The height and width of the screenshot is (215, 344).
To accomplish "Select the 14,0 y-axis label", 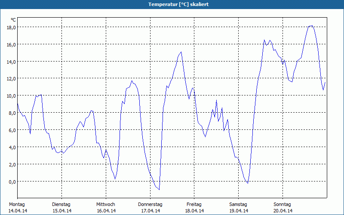I will pyautogui.click(x=11, y=61).
